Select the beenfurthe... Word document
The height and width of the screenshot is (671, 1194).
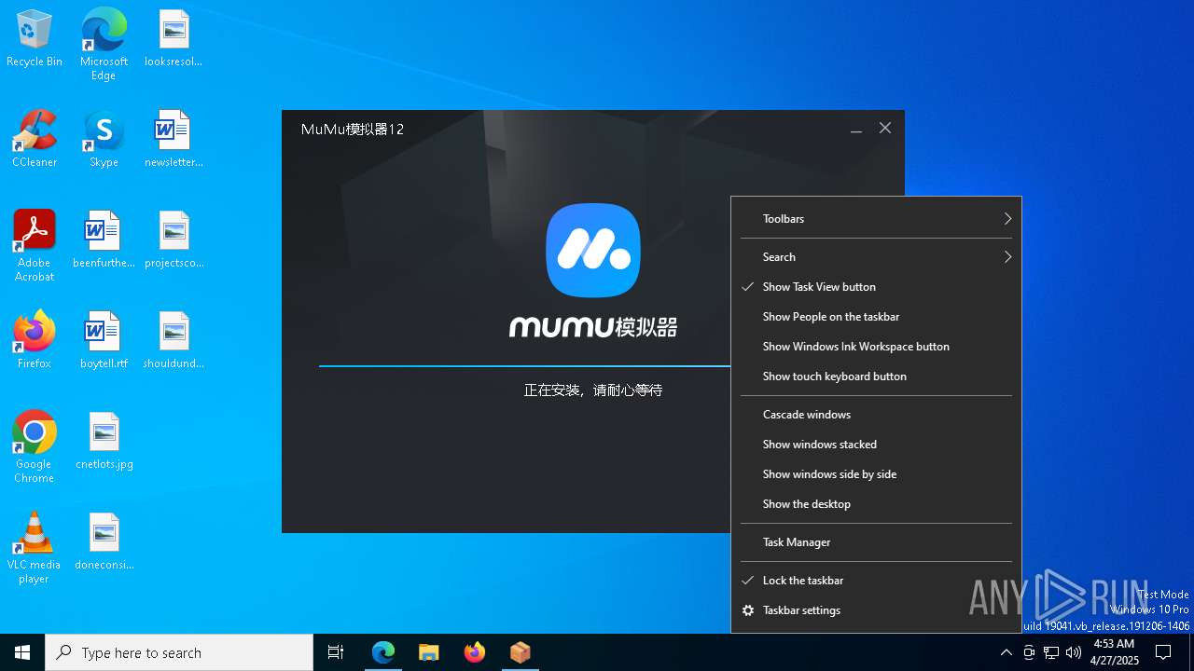click(104, 240)
